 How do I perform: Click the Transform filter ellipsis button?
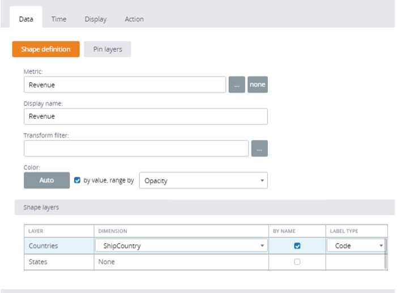click(x=259, y=148)
